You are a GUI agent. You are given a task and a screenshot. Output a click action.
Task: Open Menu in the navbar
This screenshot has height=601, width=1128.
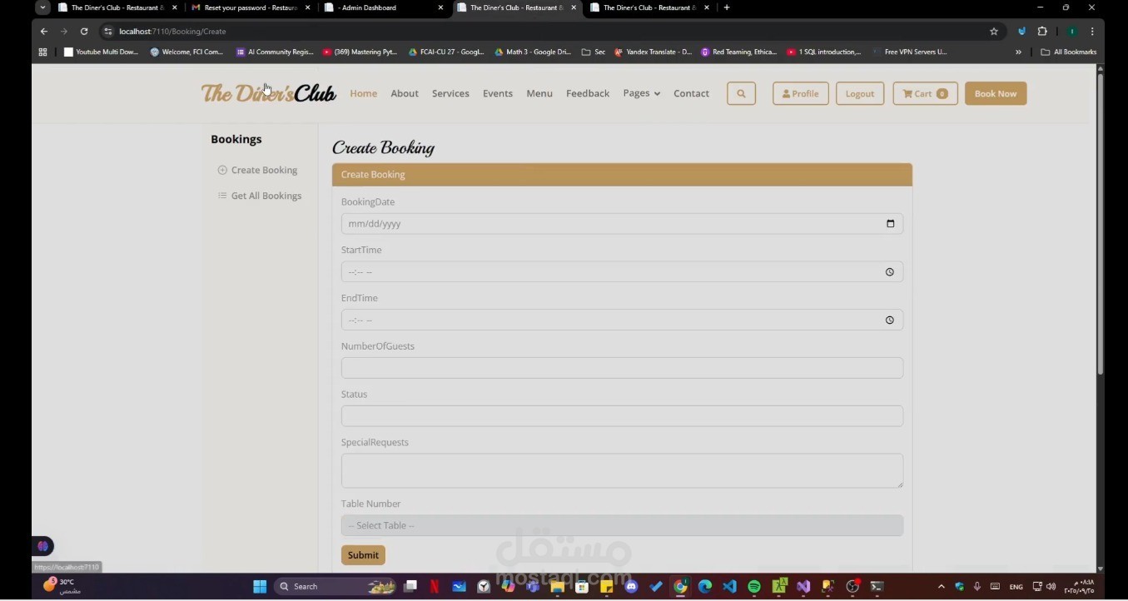coord(539,93)
